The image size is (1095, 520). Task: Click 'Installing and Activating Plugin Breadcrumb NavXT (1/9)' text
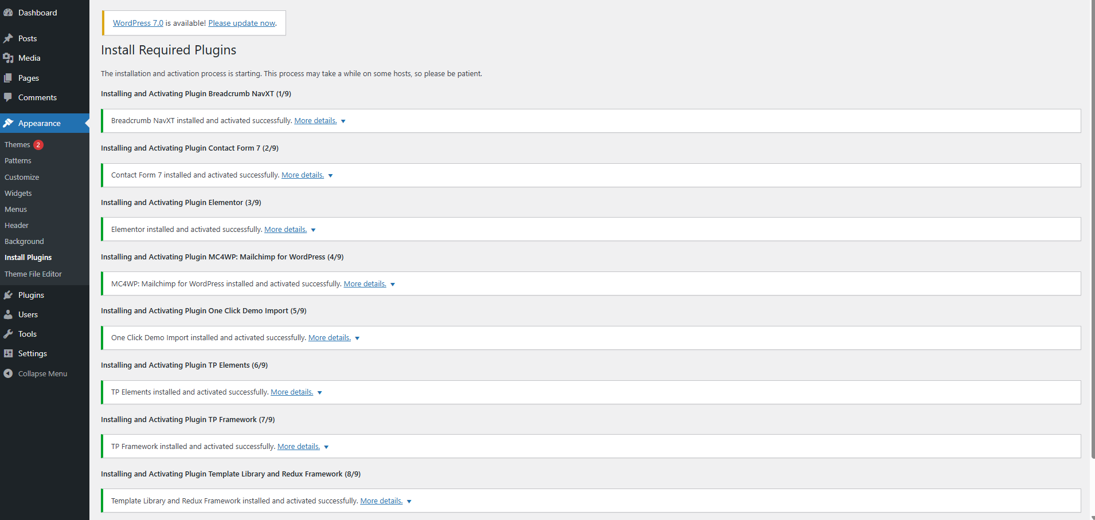coord(196,94)
